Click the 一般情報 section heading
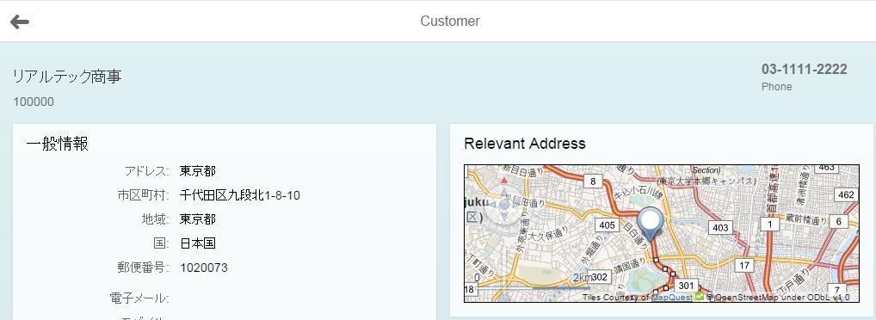 coord(57,144)
